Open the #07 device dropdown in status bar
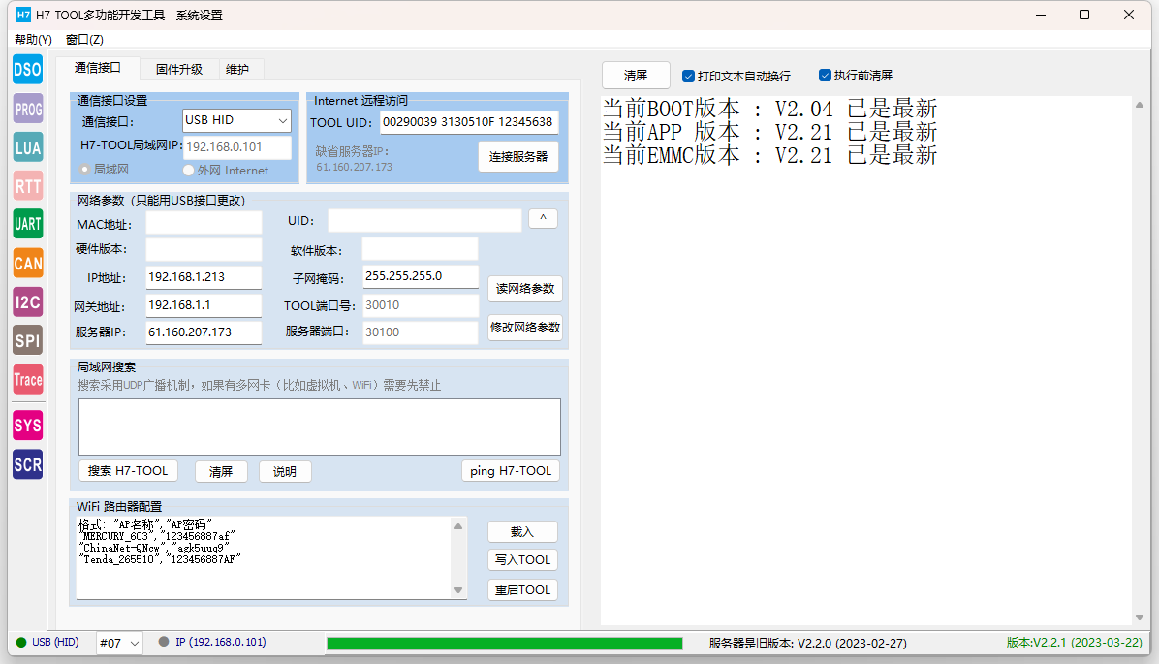This screenshot has height=664, width=1159. tap(119, 644)
